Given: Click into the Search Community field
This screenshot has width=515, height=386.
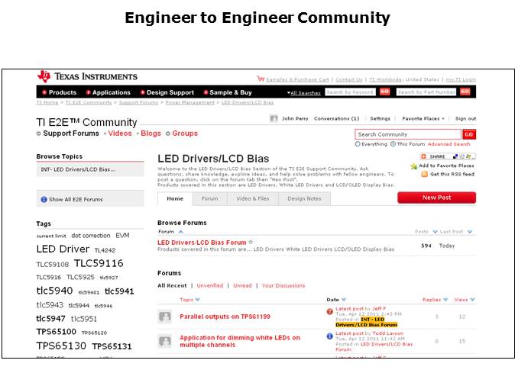Looking at the screenshot, I should coord(408,134).
